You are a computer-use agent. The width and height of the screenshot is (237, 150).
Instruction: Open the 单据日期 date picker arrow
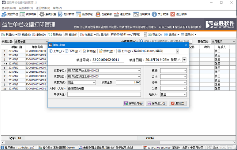tap(184, 60)
